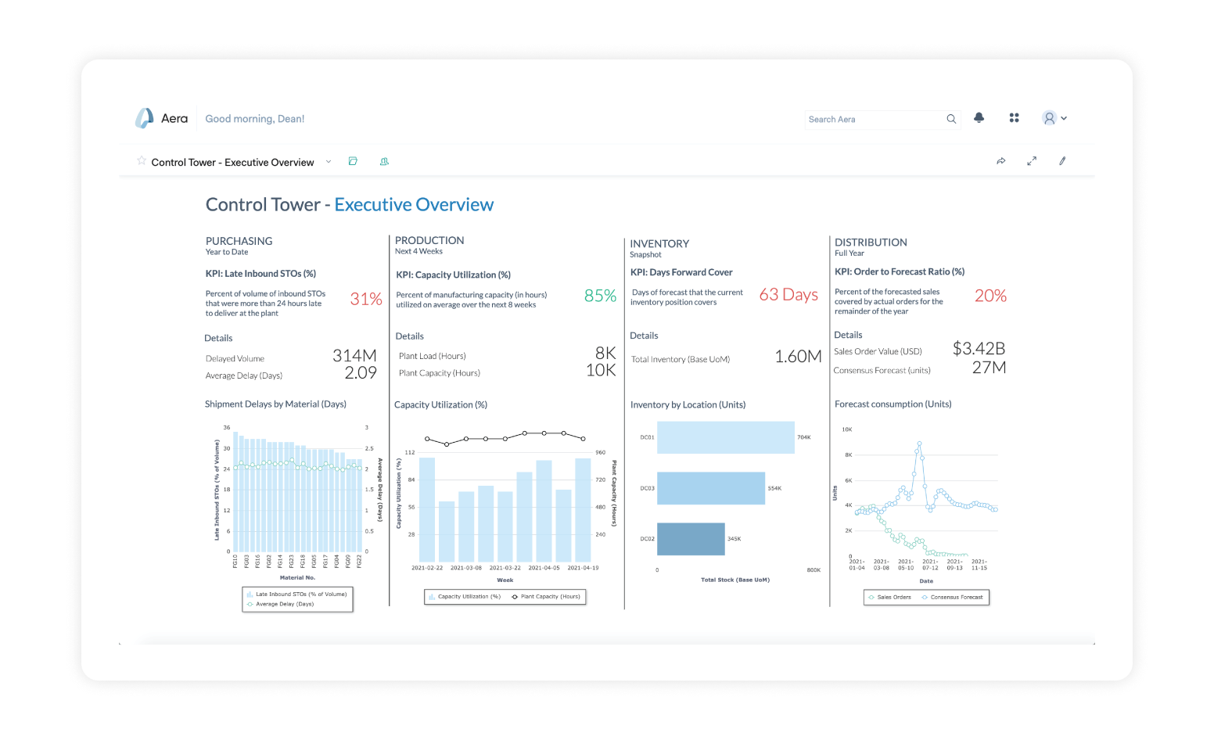Click the PURCHASING section heading
Image resolution: width=1214 pixels, height=740 pixels.
click(x=239, y=241)
